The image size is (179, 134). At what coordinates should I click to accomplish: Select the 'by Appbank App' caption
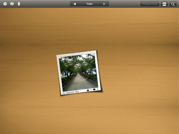[71, 92]
